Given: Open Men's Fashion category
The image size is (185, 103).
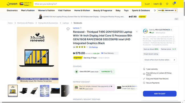Looking at the screenshot, I should [x=28, y=10].
